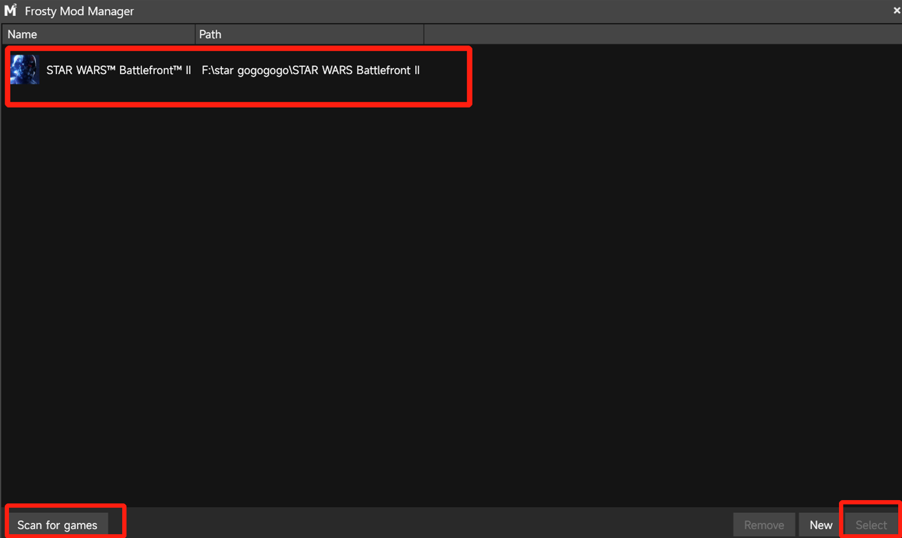
Task: Select the Battlefront II game thumbnail
Action: (x=24, y=70)
